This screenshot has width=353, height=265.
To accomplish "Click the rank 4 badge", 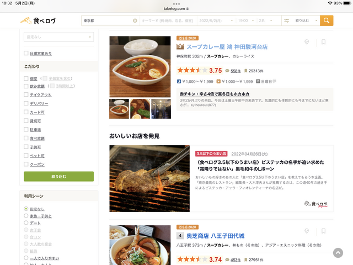I will coord(180,236).
